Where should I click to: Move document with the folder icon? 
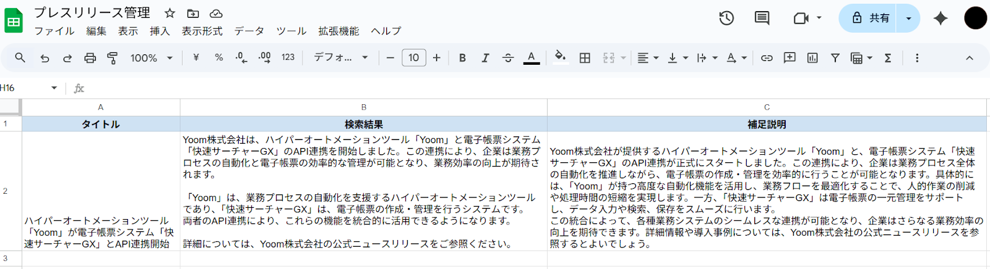[193, 13]
